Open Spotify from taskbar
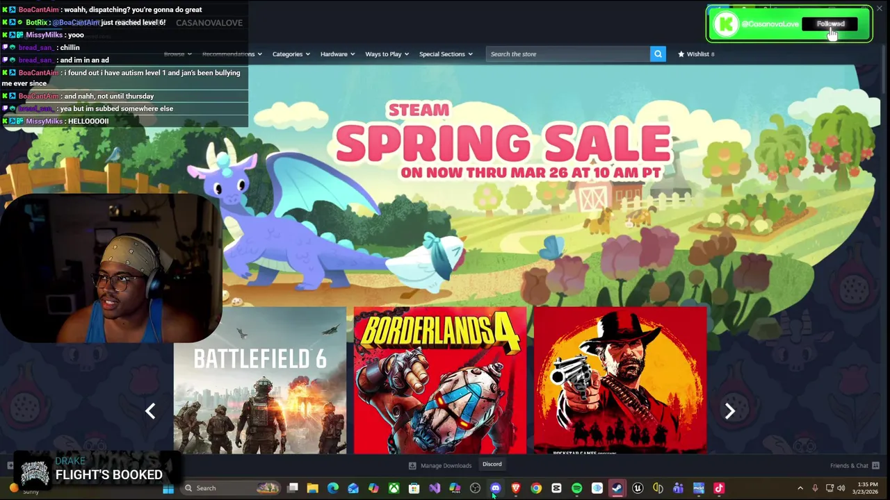The height and width of the screenshot is (500, 890). click(x=576, y=488)
